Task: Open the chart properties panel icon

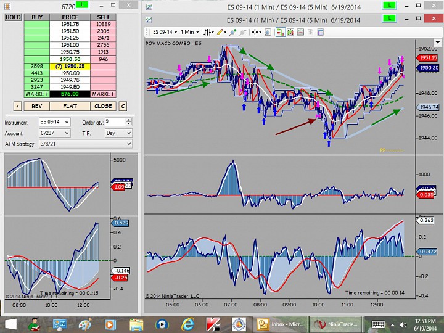Action: 320,32
